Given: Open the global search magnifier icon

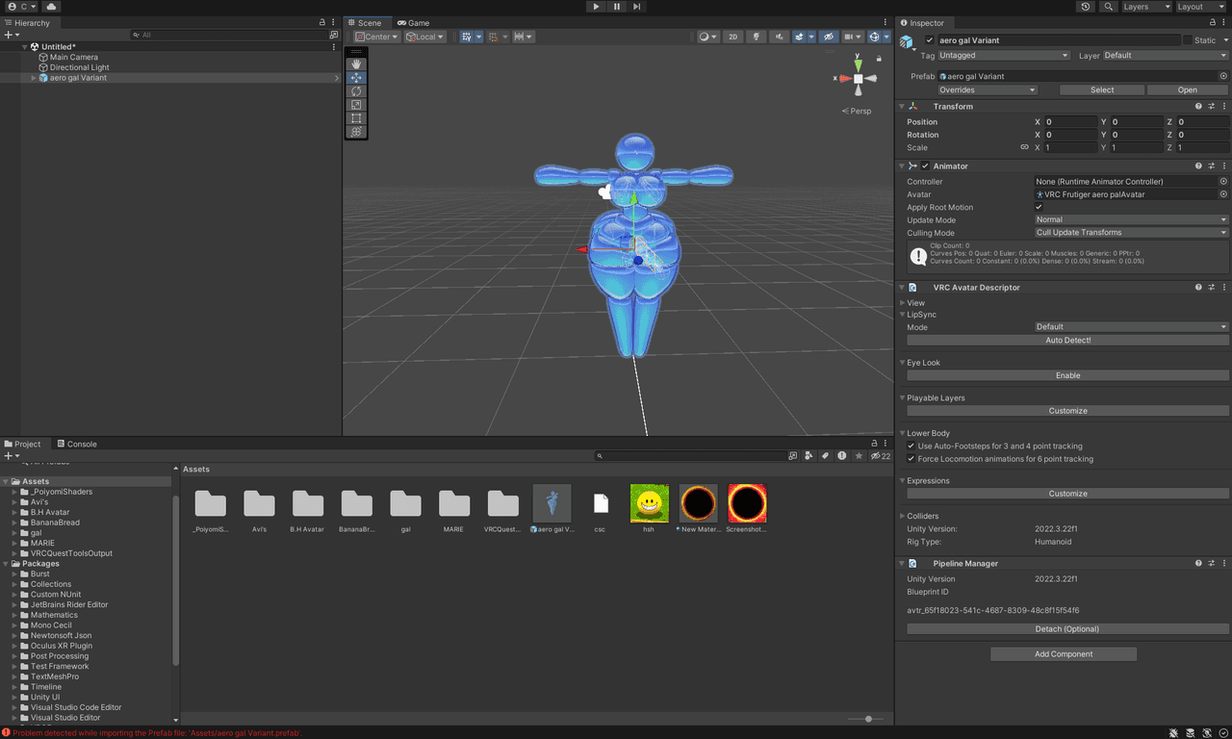Looking at the screenshot, I should coord(1110,7).
